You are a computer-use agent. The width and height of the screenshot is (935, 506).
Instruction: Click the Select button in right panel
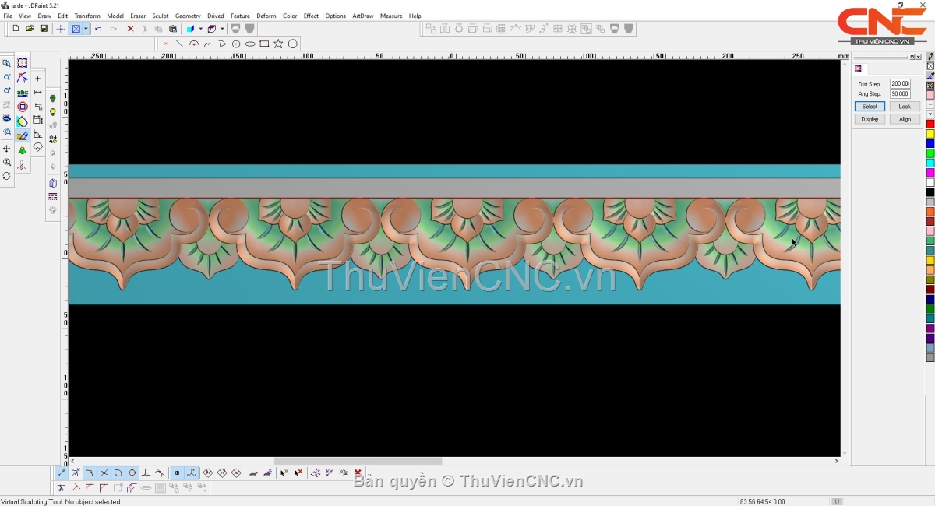pyautogui.click(x=870, y=106)
